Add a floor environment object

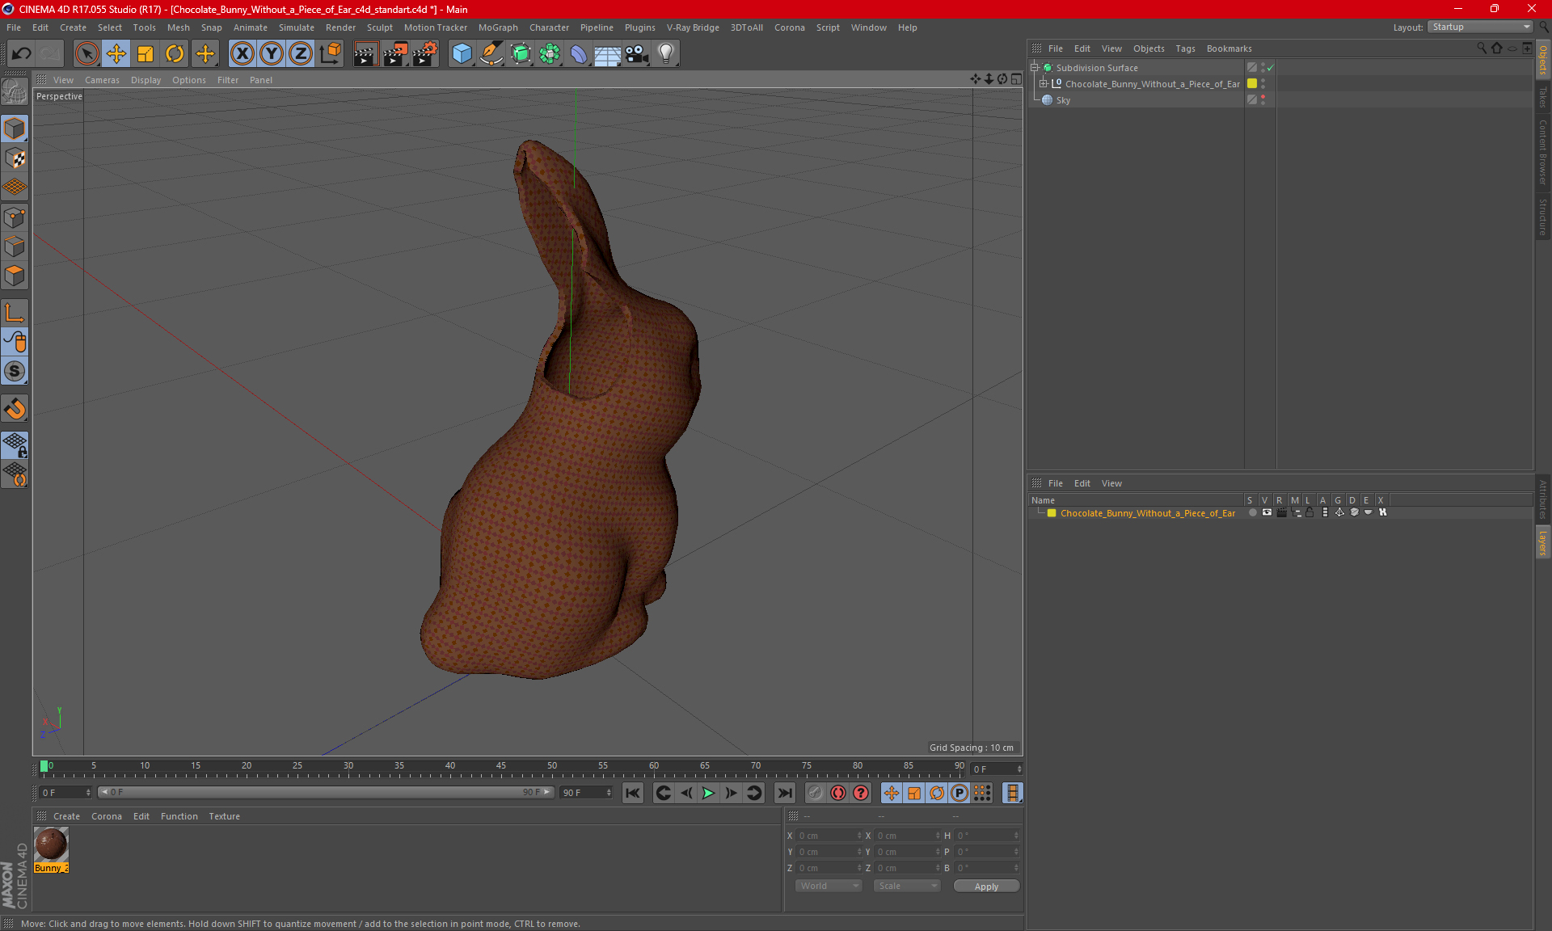coord(607,54)
